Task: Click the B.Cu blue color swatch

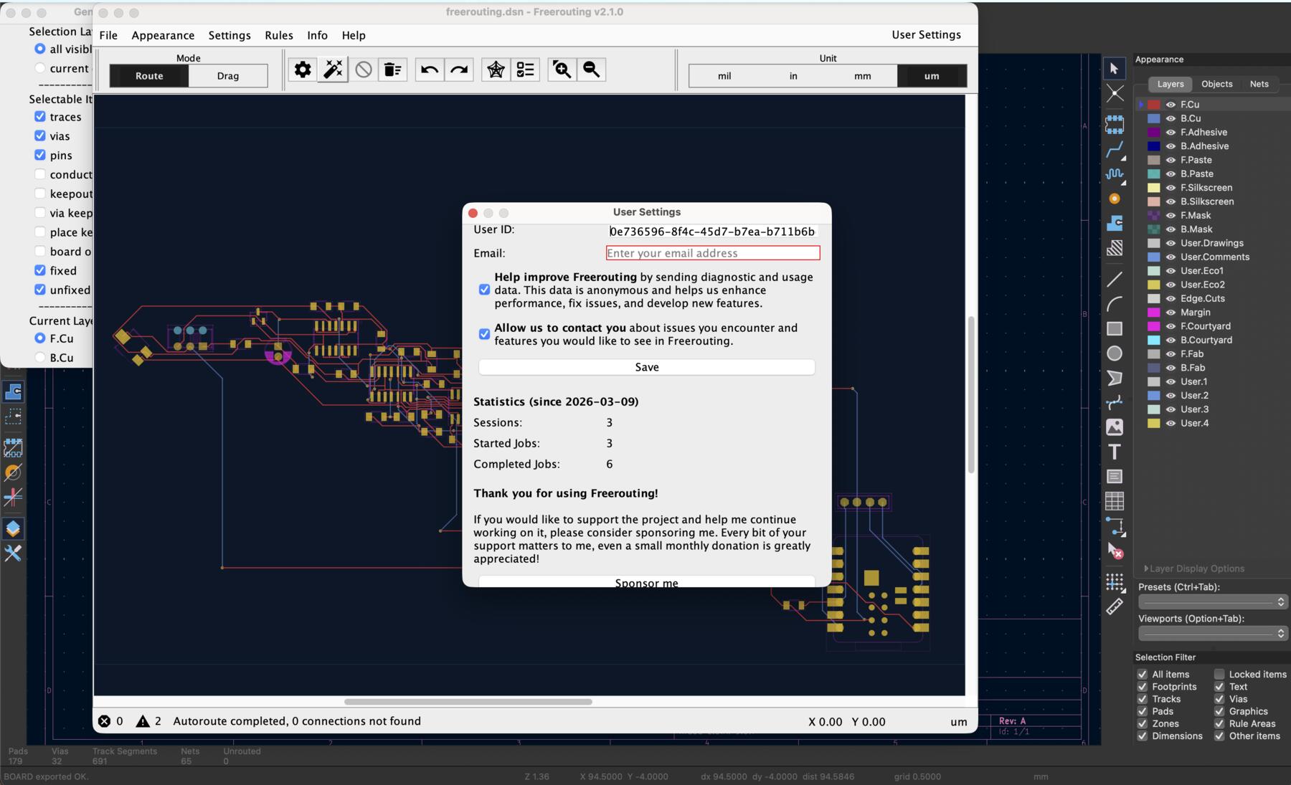Action: coord(1153,118)
